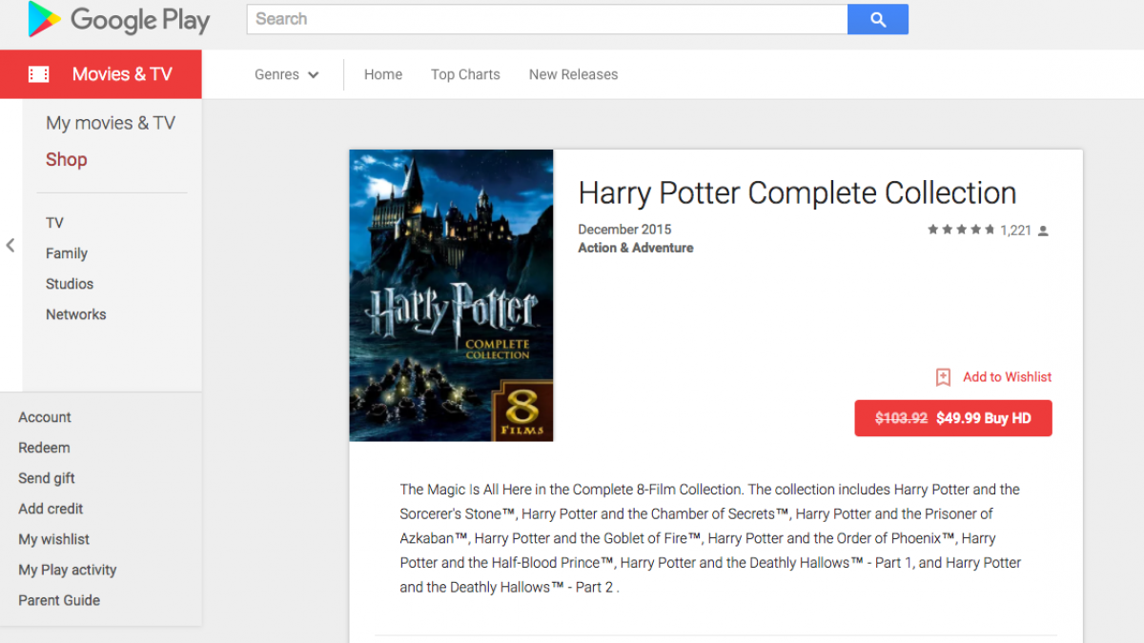Click the reviewers person icon beside 1,221
1144x643 pixels.
click(1043, 231)
